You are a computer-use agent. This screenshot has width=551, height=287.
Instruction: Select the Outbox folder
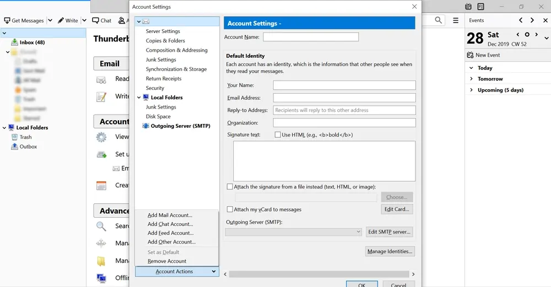(28, 147)
